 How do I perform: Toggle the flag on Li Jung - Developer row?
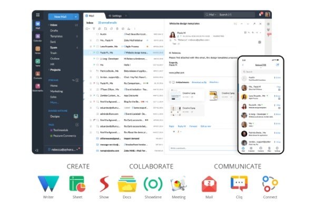tap(94, 59)
